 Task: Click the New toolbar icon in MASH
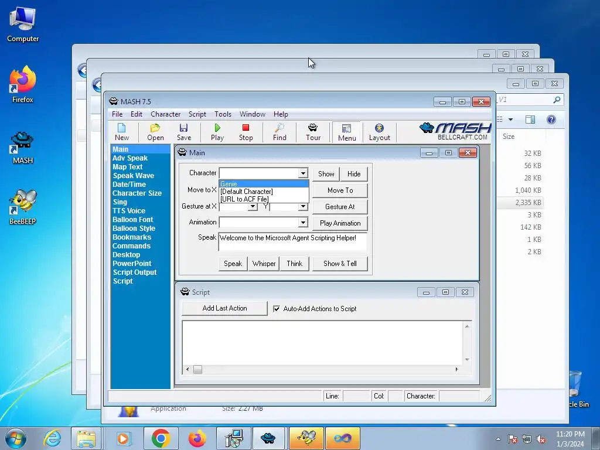point(122,132)
